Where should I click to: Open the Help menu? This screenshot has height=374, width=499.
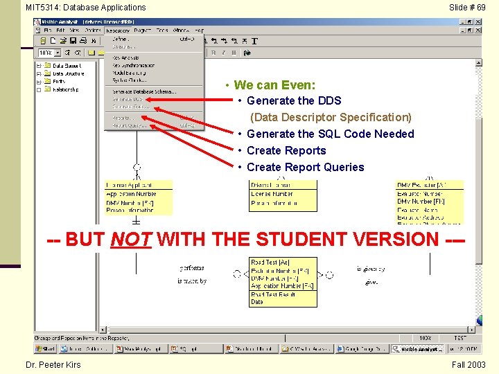click(199, 30)
